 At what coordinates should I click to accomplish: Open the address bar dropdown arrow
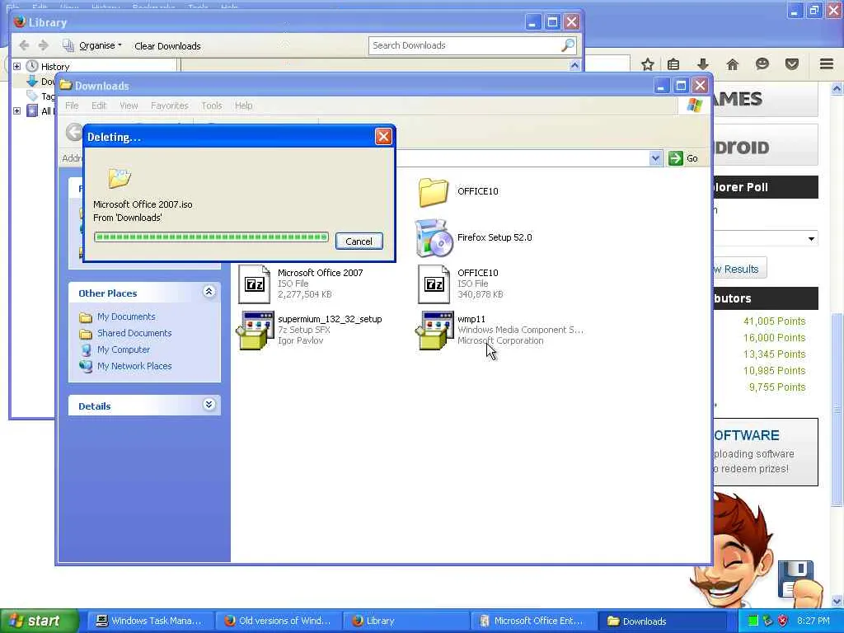[655, 158]
